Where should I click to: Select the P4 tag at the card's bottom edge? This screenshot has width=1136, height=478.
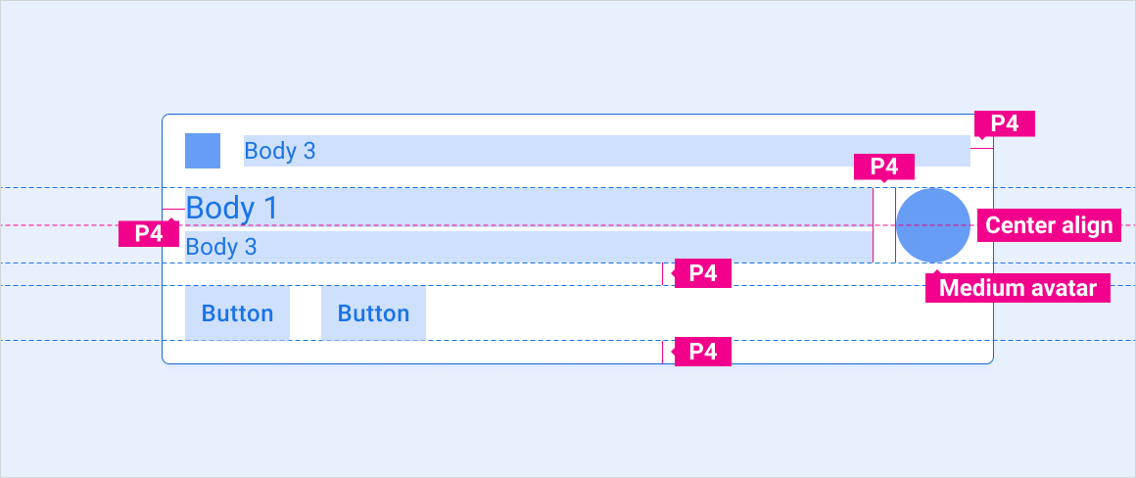coord(702,352)
